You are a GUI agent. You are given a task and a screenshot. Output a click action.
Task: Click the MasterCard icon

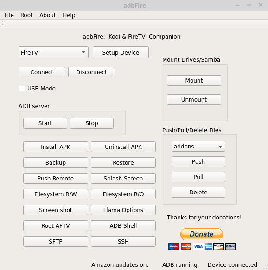(x=186, y=247)
